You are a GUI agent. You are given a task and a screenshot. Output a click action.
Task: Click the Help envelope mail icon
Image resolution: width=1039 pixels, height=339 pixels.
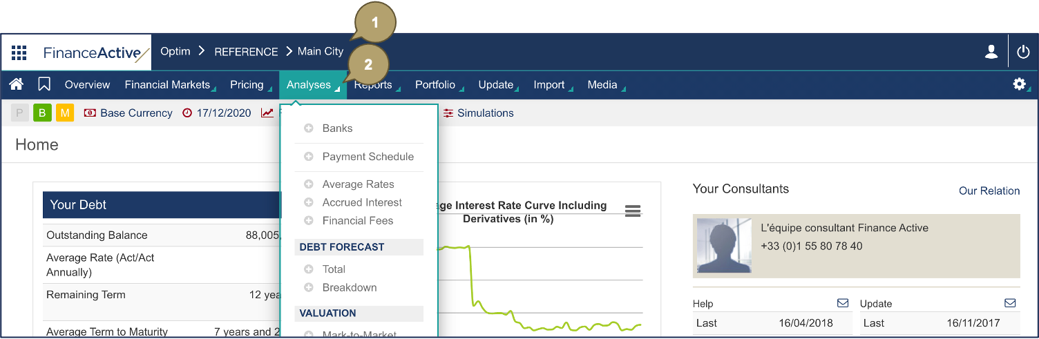click(843, 303)
